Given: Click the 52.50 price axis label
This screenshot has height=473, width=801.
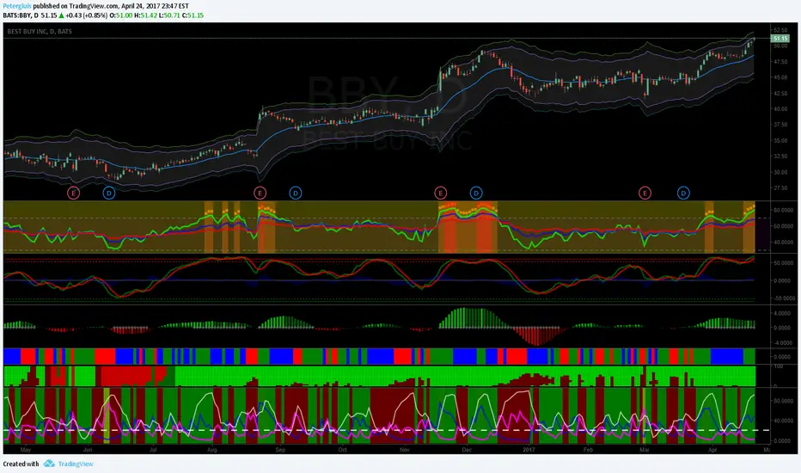Looking at the screenshot, I should coord(780,30).
